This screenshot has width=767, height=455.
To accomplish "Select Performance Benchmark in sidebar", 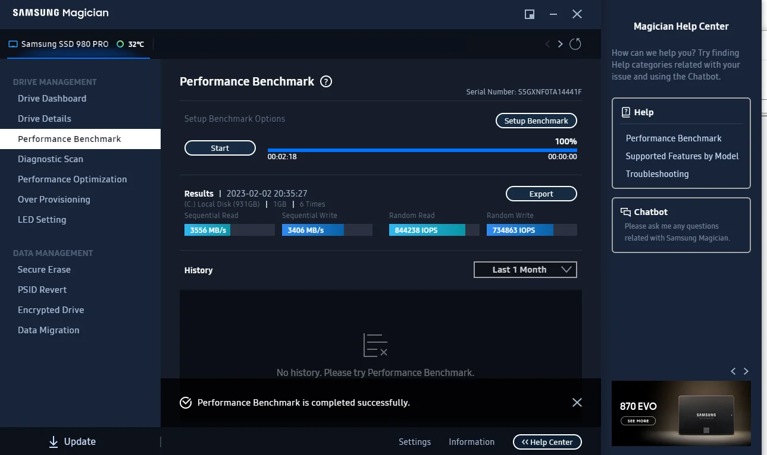I will coord(80,139).
